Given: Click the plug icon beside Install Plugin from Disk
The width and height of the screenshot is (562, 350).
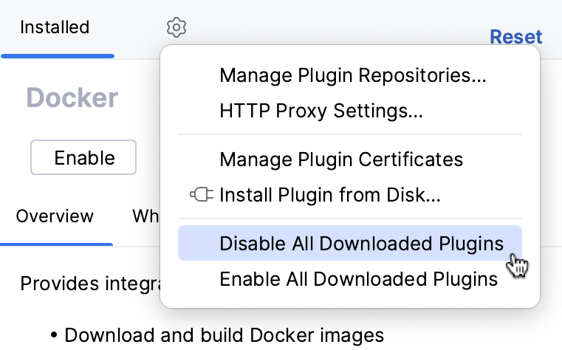Looking at the screenshot, I should coord(200,196).
